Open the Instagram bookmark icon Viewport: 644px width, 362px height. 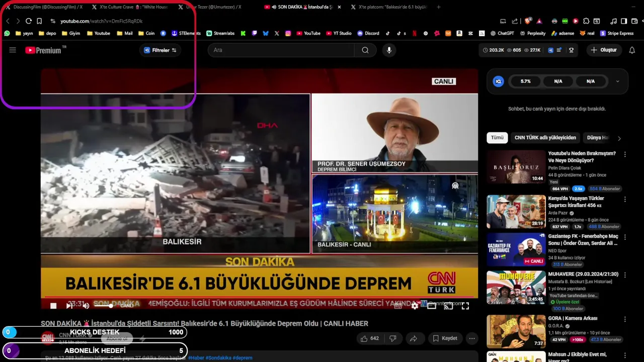tap(288, 33)
